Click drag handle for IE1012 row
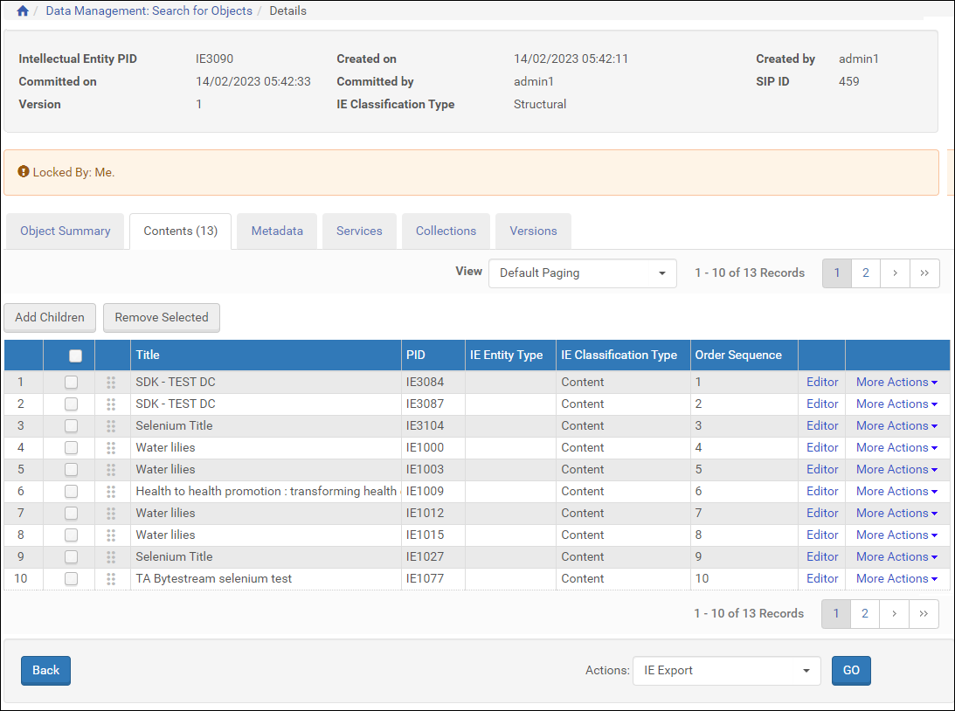Viewport: 955px width, 711px height. tap(111, 514)
